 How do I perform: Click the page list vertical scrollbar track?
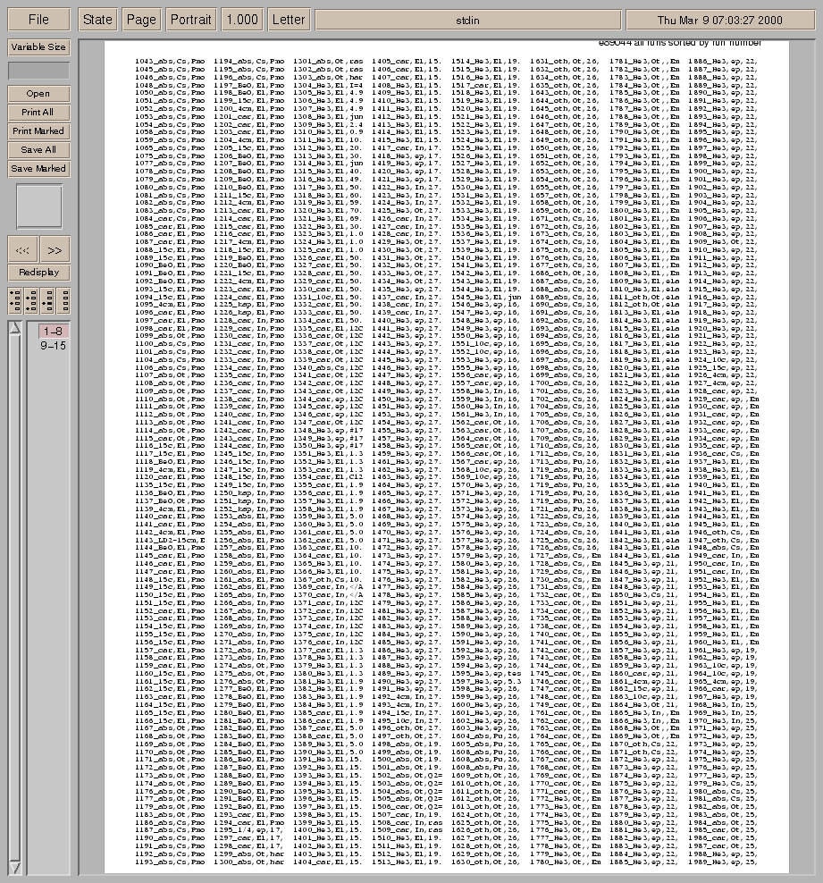pyautogui.click(x=15, y=590)
